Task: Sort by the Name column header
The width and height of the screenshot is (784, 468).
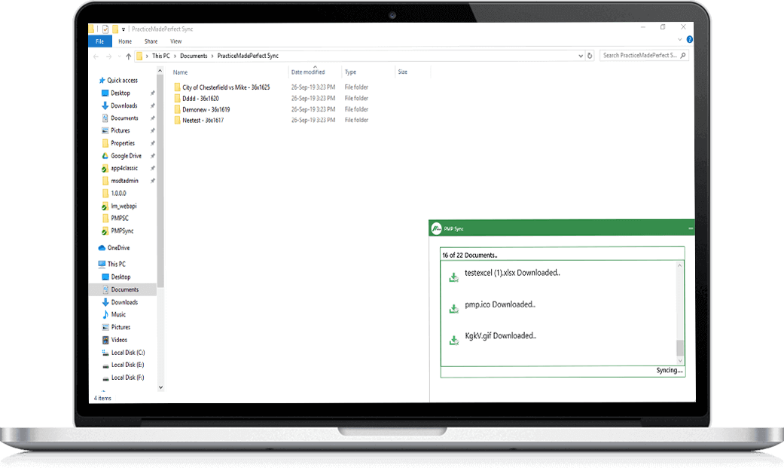Action: click(181, 72)
